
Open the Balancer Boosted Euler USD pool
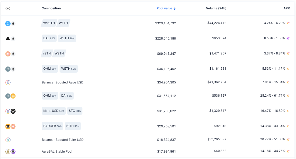point(62,140)
